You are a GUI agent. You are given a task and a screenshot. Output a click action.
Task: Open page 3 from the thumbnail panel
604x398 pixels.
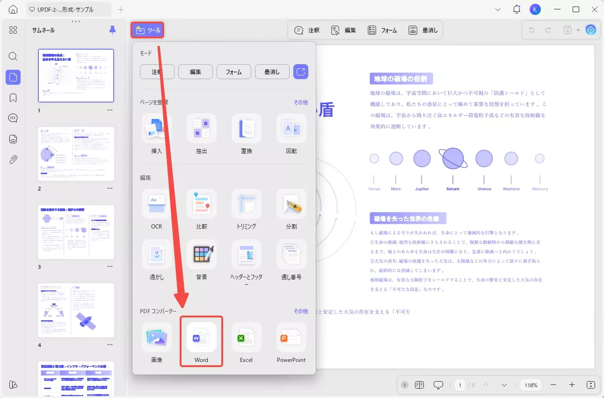click(76, 232)
